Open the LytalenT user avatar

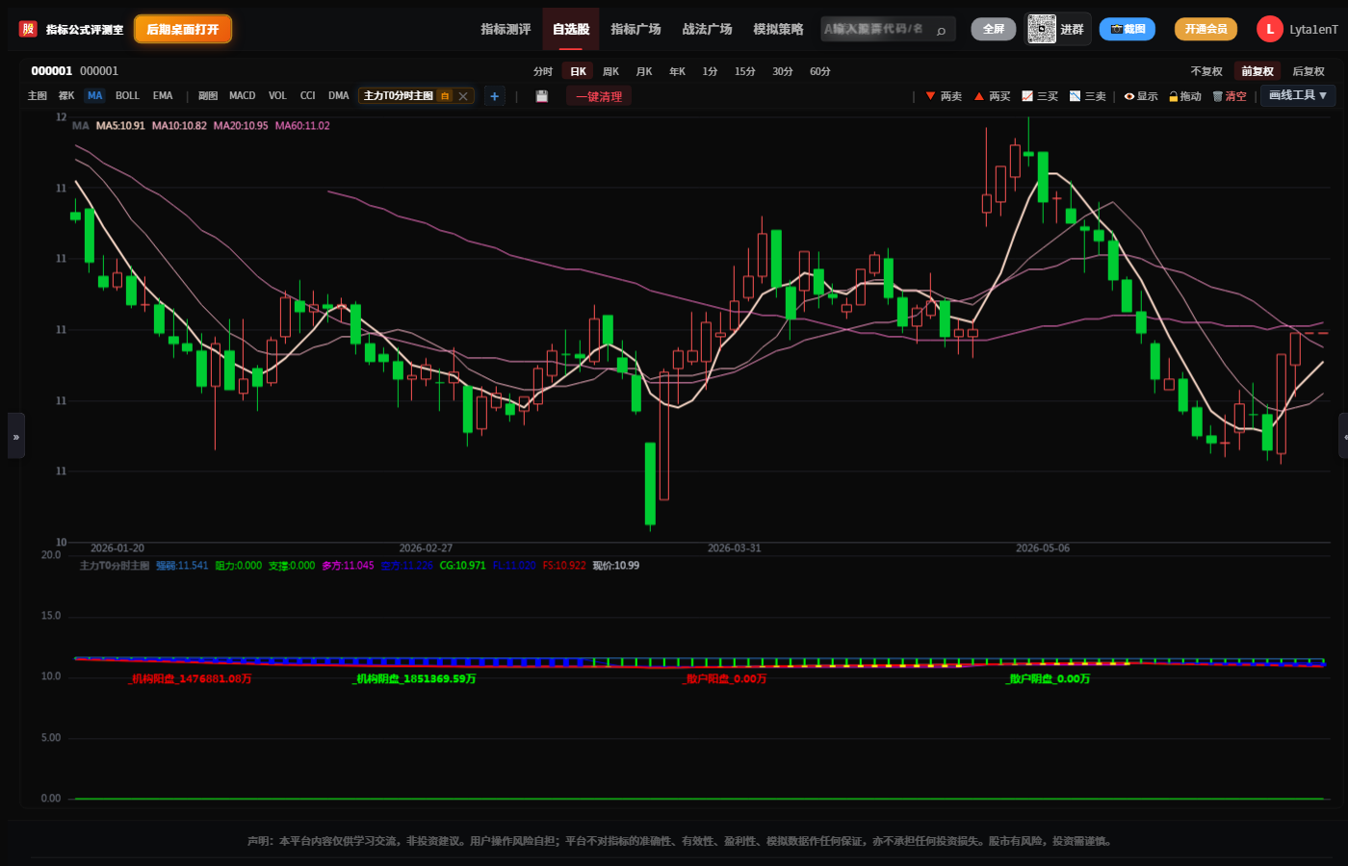(1269, 29)
